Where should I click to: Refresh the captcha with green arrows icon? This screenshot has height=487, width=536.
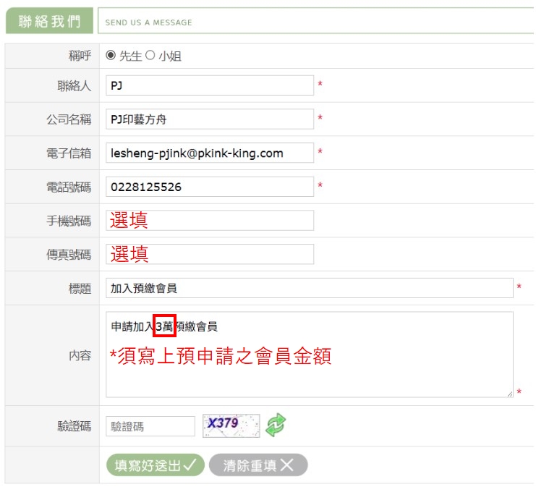tap(276, 425)
